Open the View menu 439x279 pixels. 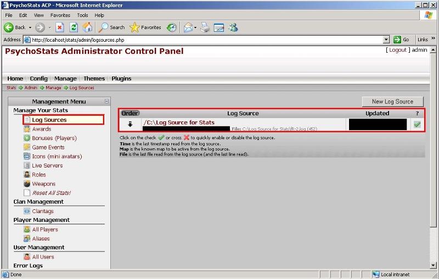[38, 15]
